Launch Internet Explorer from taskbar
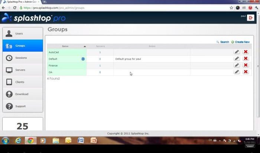Viewport: 260px width, 153px height. [x=18, y=141]
